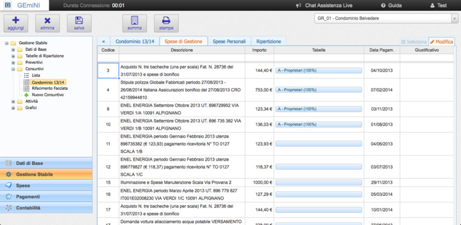
Task: Open the Pagamenti sidebar section
Action: [x=46, y=196]
